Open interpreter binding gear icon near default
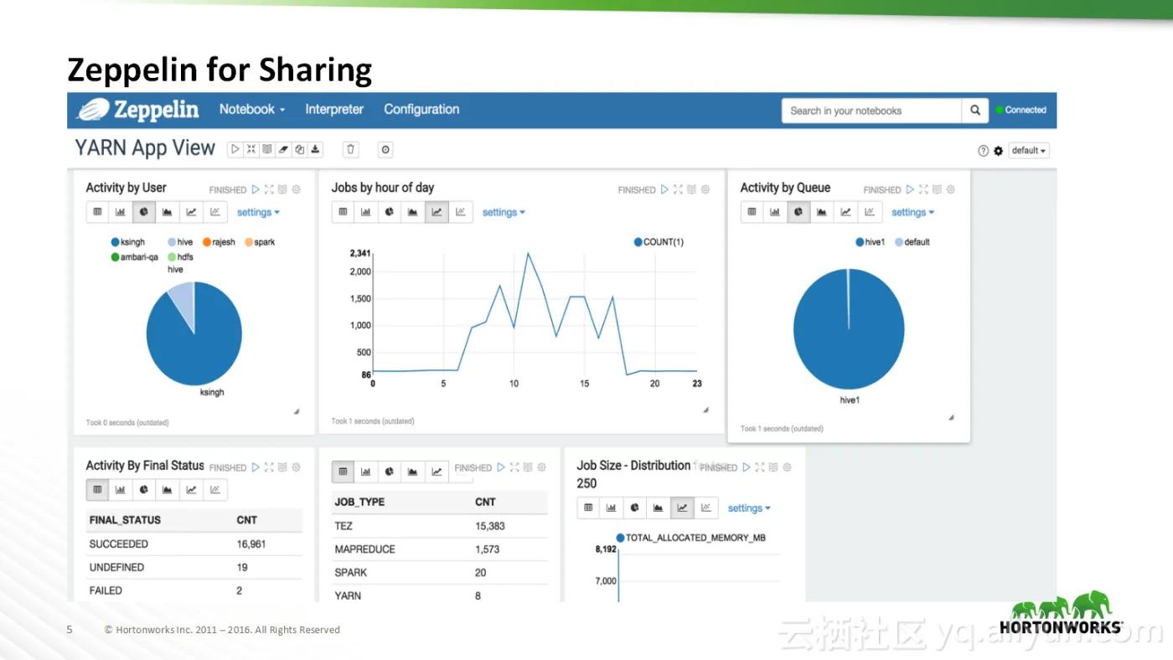The width and height of the screenshot is (1173, 660). 998,151
